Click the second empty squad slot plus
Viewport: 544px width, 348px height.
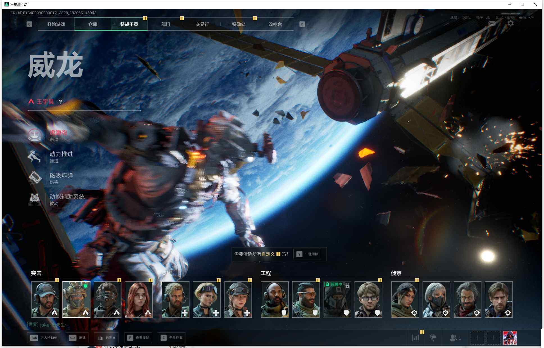pos(493,338)
